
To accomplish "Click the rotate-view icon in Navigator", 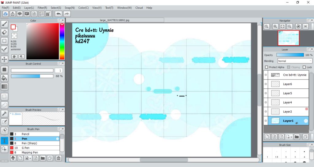I will click(x=298, y=26).
